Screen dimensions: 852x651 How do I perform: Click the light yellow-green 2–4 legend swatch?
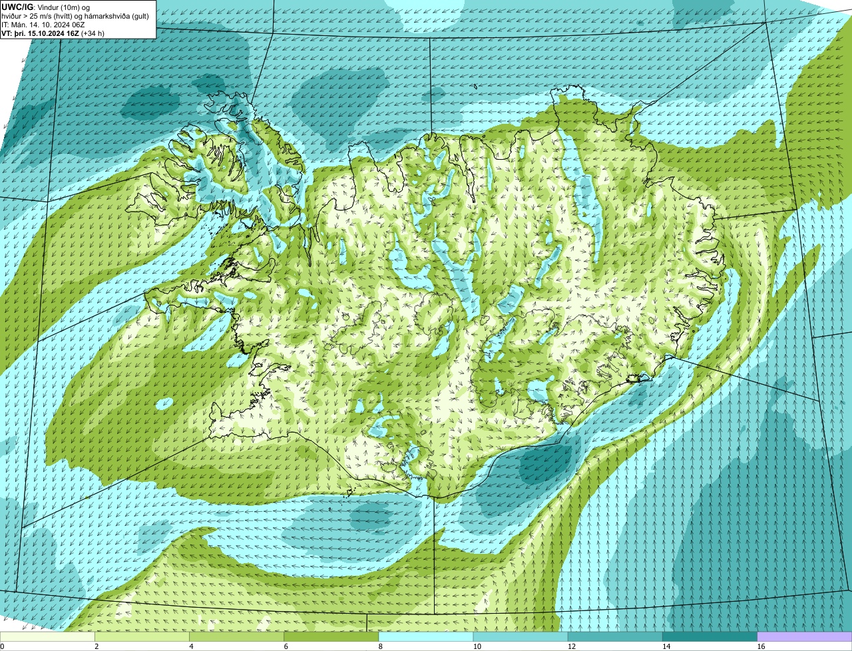(x=142, y=636)
